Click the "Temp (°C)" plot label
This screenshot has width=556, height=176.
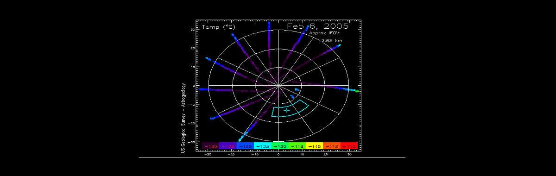(218, 27)
